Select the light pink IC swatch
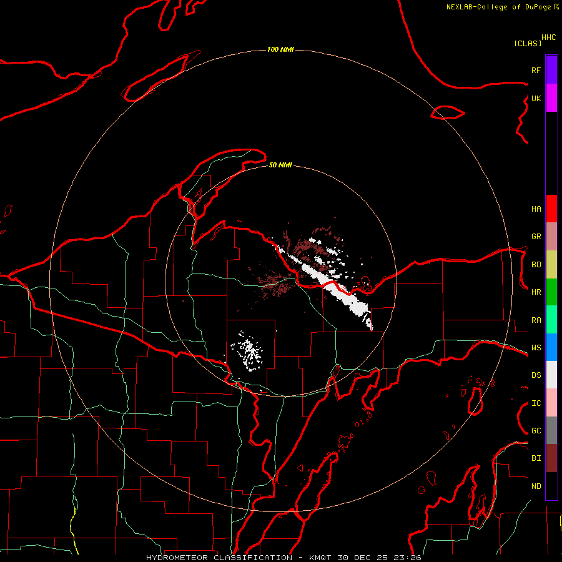 click(x=551, y=403)
